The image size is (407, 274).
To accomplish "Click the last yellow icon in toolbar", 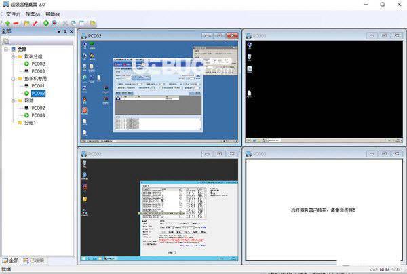I will (x=93, y=23).
